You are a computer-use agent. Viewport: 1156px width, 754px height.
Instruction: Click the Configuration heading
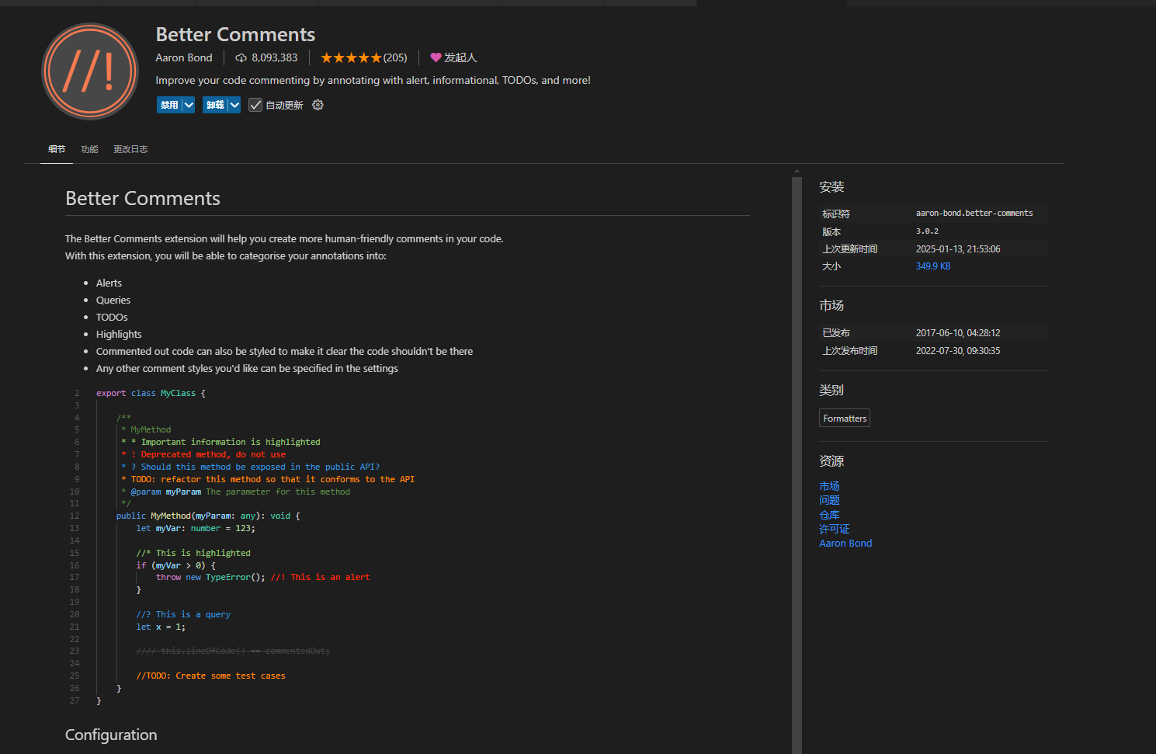click(111, 735)
